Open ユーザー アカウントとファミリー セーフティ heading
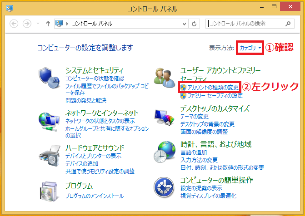The image size is (305, 216). tap(220, 74)
